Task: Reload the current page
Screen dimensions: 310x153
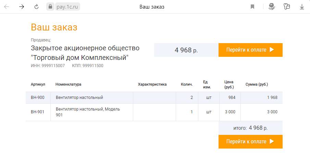Action: pyautogui.click(x=37, y=7)
